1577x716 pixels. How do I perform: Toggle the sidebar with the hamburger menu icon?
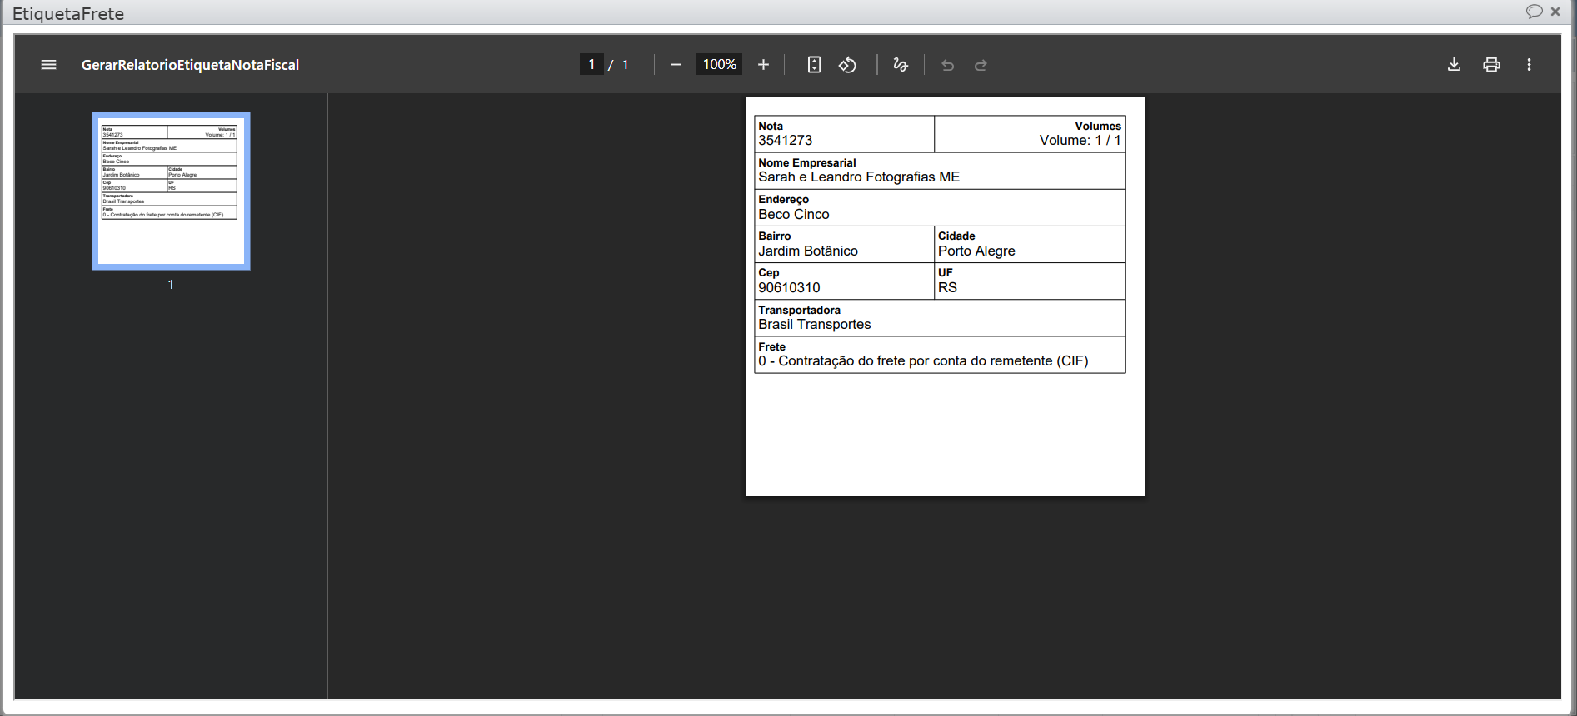pyautogui.click(x=48, y=65)
